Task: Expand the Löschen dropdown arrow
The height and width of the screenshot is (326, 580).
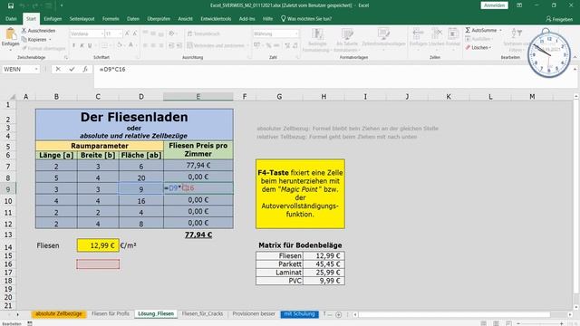Action: pos(490,48)
